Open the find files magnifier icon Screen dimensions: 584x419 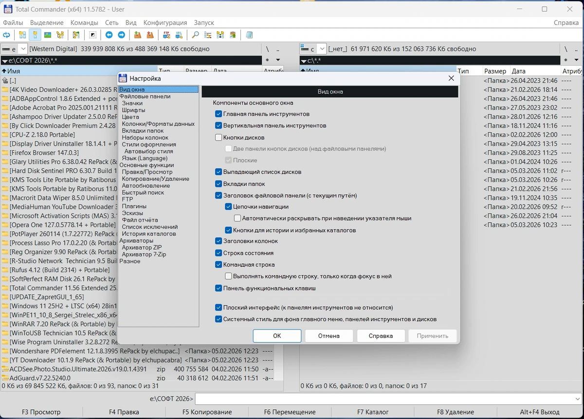point(195,35)
